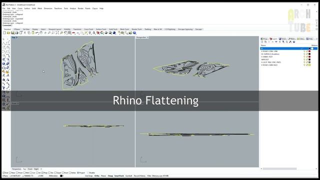The width and height of the screenshot is (320, 180).
Task: Select the Pan hand tool
Action: coord(41,32)
